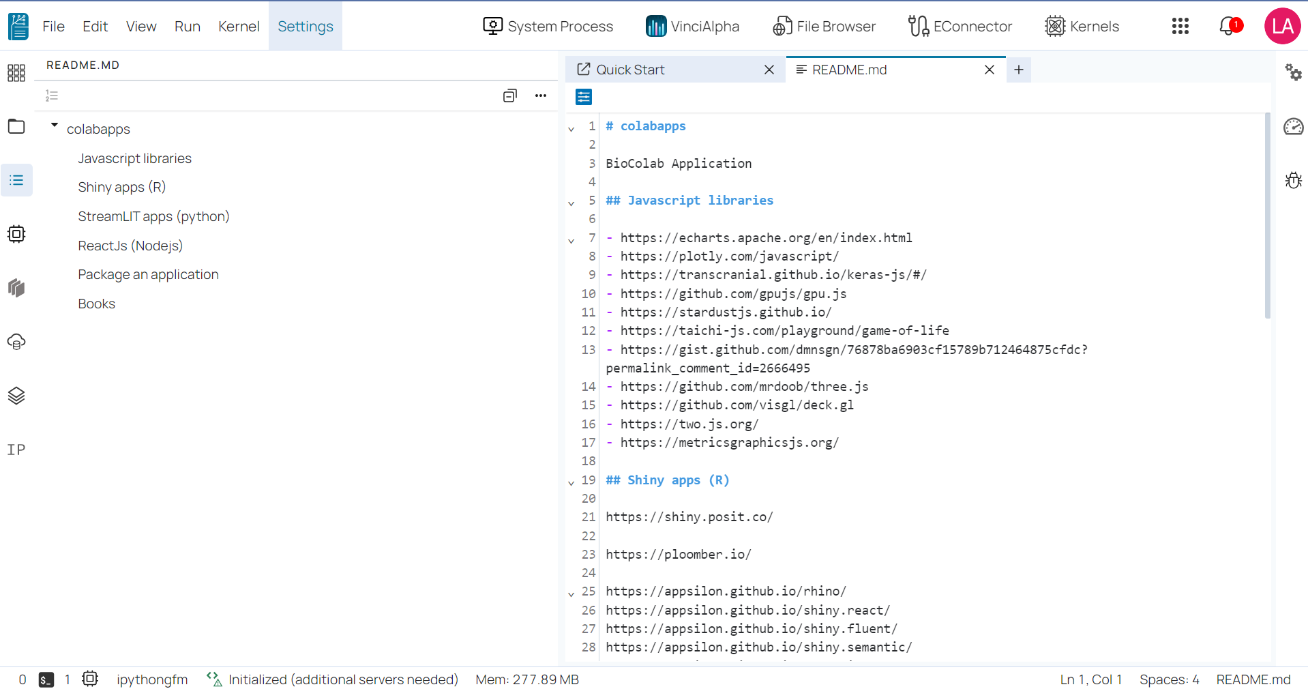
Task: Click the language server status icon
Action: [x=214, y=679]
